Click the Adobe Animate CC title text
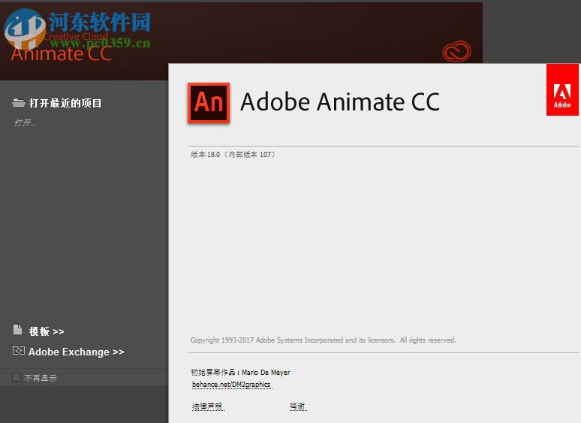Screen dimensions: 581x423 340,102
